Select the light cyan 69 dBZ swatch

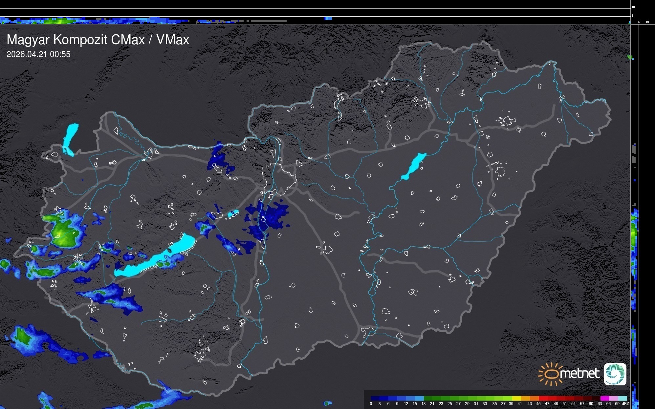pos(622,398)
